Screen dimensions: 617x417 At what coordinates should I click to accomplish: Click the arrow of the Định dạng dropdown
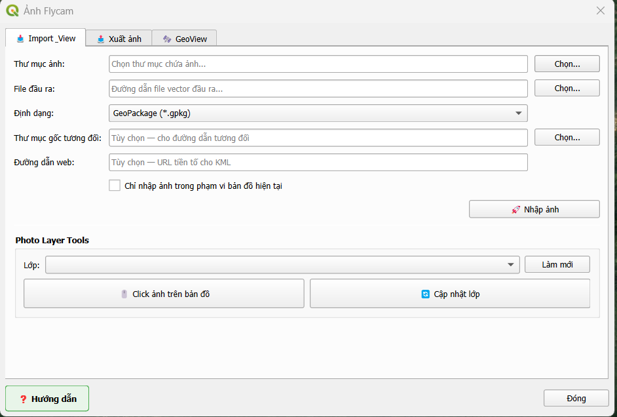point(519,113)
